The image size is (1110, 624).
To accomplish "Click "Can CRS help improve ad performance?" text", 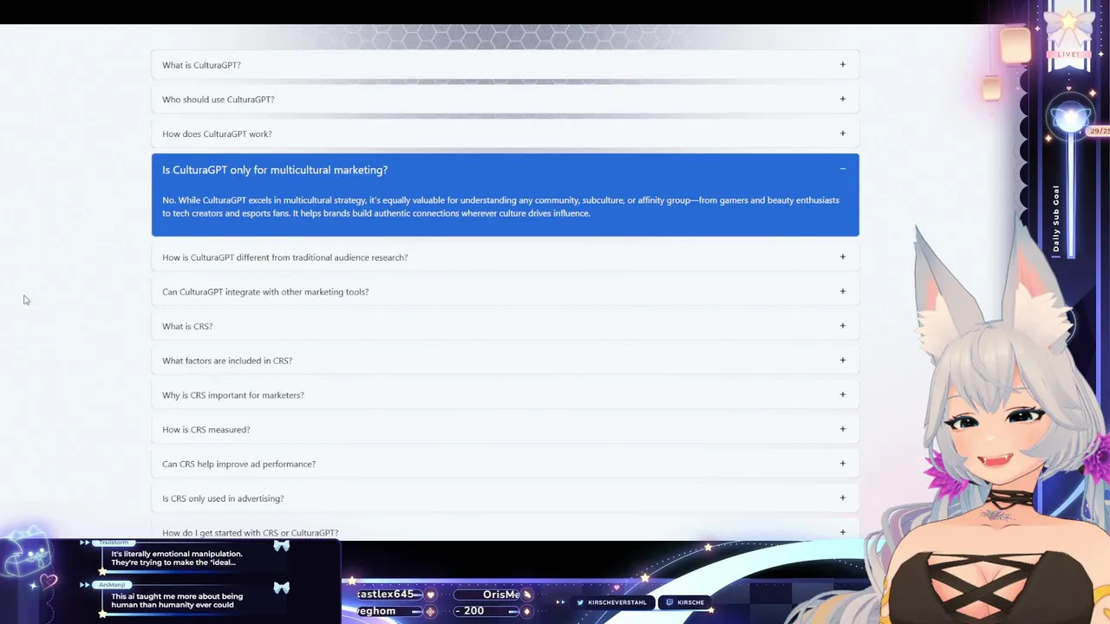I will [238, 464].
